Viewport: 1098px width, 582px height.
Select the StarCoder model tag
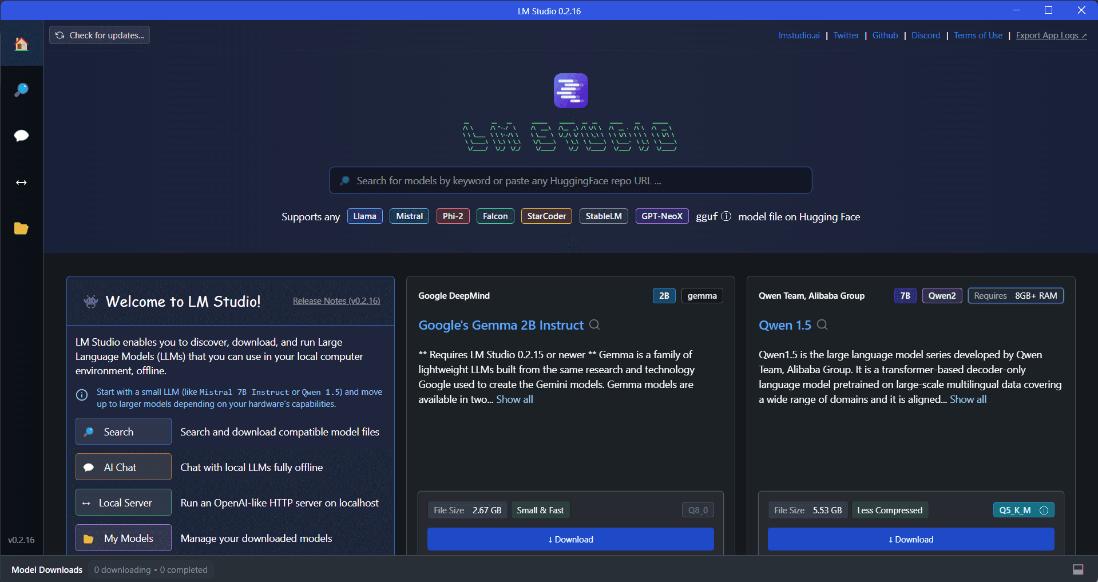coord(546,216)
